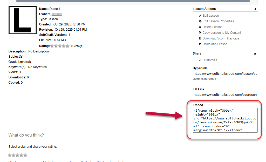Image resolution: width=266 pixels, height=162 pixels.
Task: Collapse the Lesson Actions panel
Action: click(255, 9)
